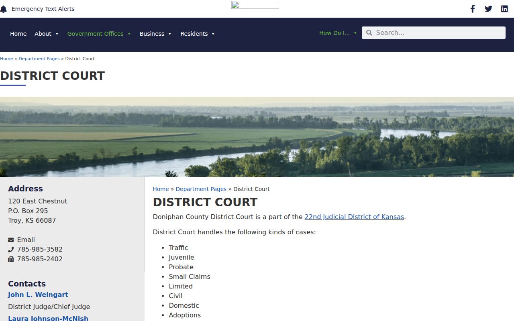Click the fax number 785-985-2402
The height and width of the screenshot is (321, 514).
coord(40,259)
